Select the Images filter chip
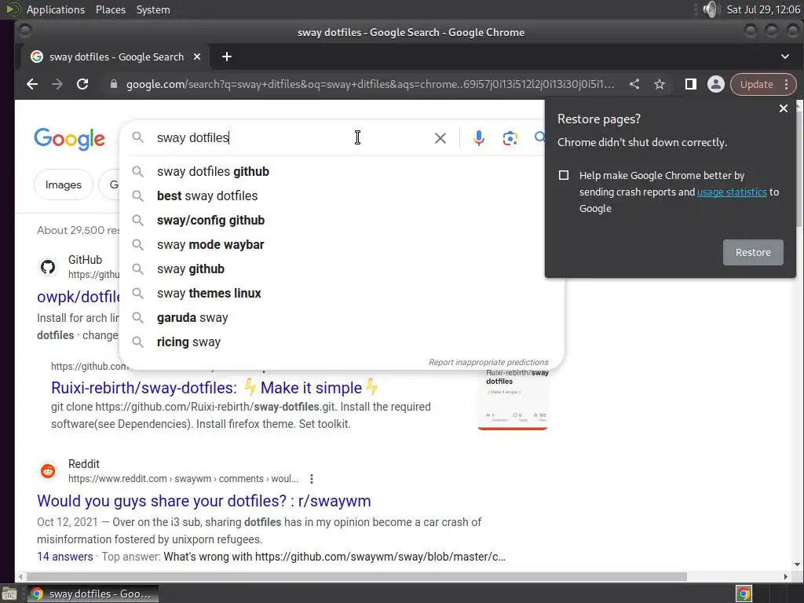Image resolution: width=804 pixels, height=603 pixels. click(x=63, y=185)
